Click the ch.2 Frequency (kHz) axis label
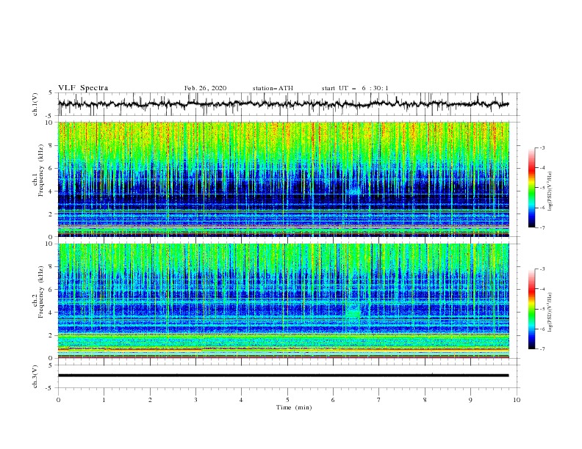 coord(38,292)
